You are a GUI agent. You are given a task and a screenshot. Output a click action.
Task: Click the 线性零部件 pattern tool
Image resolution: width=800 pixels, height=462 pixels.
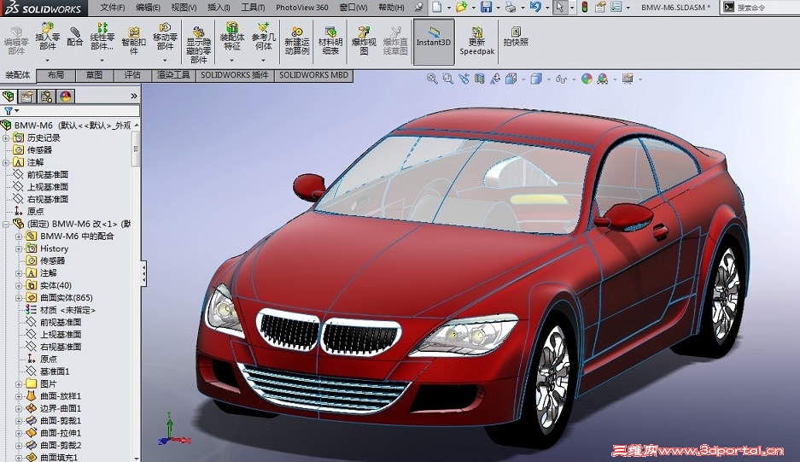102,37
